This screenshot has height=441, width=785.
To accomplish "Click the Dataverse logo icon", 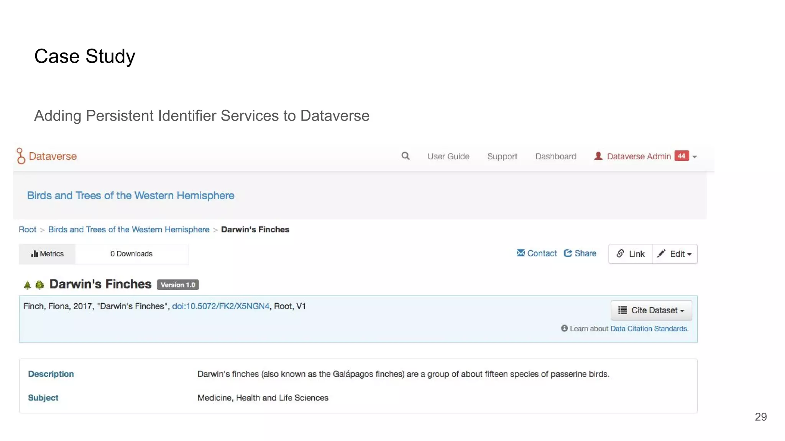I will coord(21,156).
